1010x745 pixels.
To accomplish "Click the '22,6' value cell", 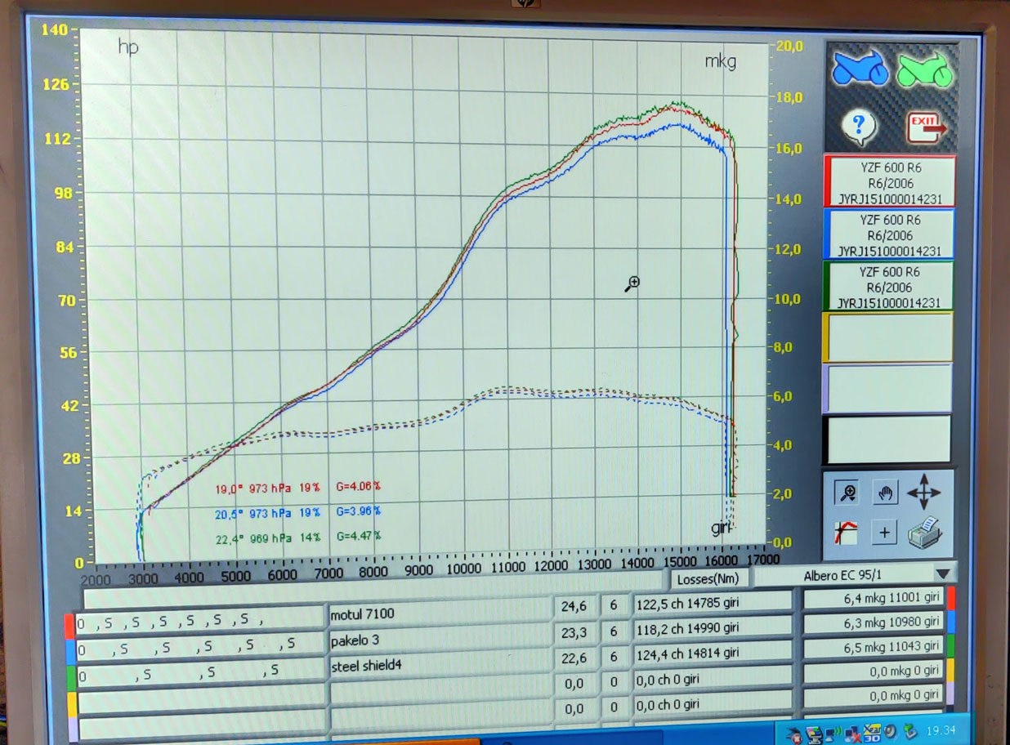I will click(x=574, y=658).
